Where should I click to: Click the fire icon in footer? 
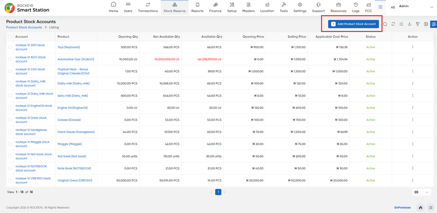[x=420, y=208]
